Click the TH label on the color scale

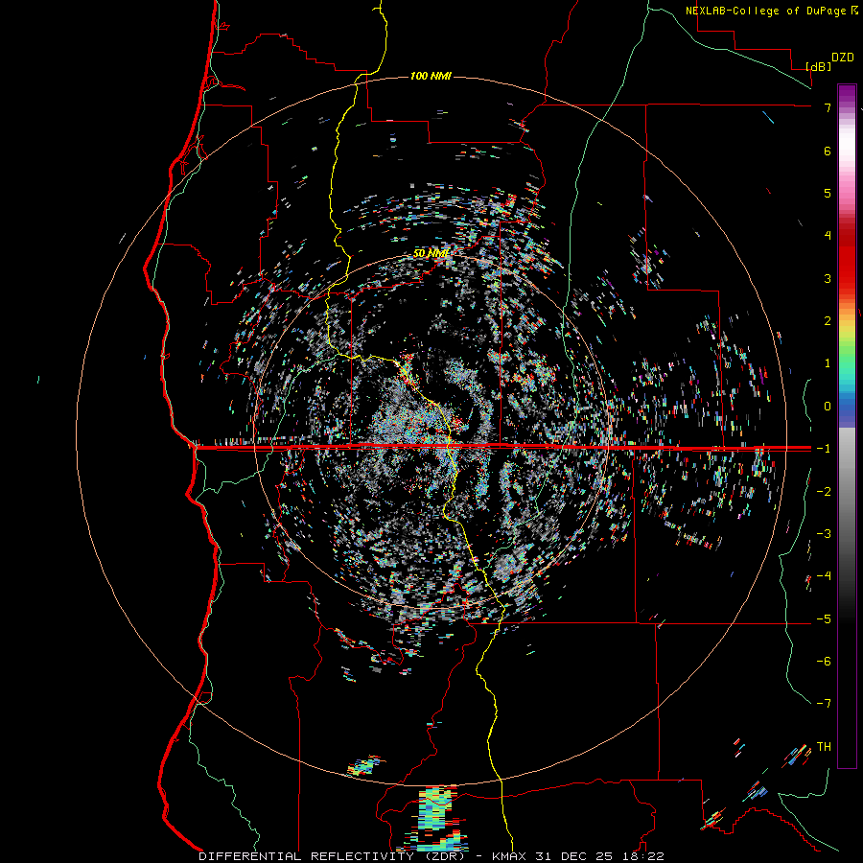pos(824,747)
